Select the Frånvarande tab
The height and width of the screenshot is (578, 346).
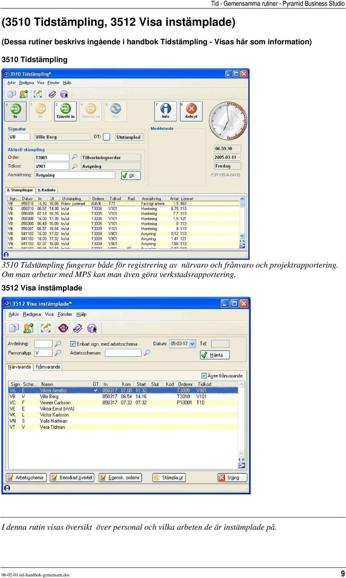tap(48, 367)
